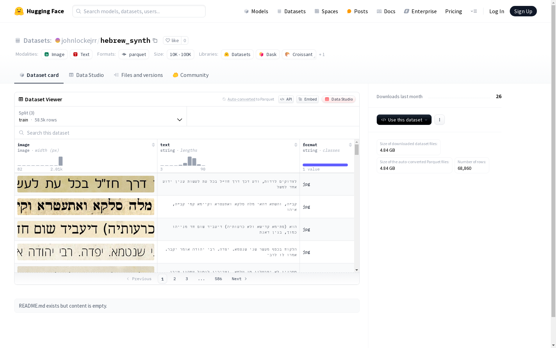Click the format classes blue bar
Image resolution: width=556 pixels, height=348 pixels.
pos(325,165)
